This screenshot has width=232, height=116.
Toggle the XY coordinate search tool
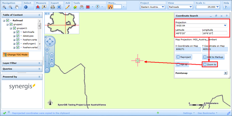110,7
